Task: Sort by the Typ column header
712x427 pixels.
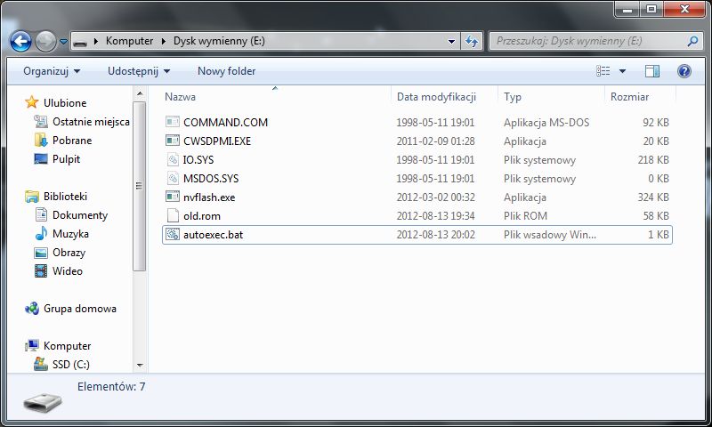Action: click(513, 97)
